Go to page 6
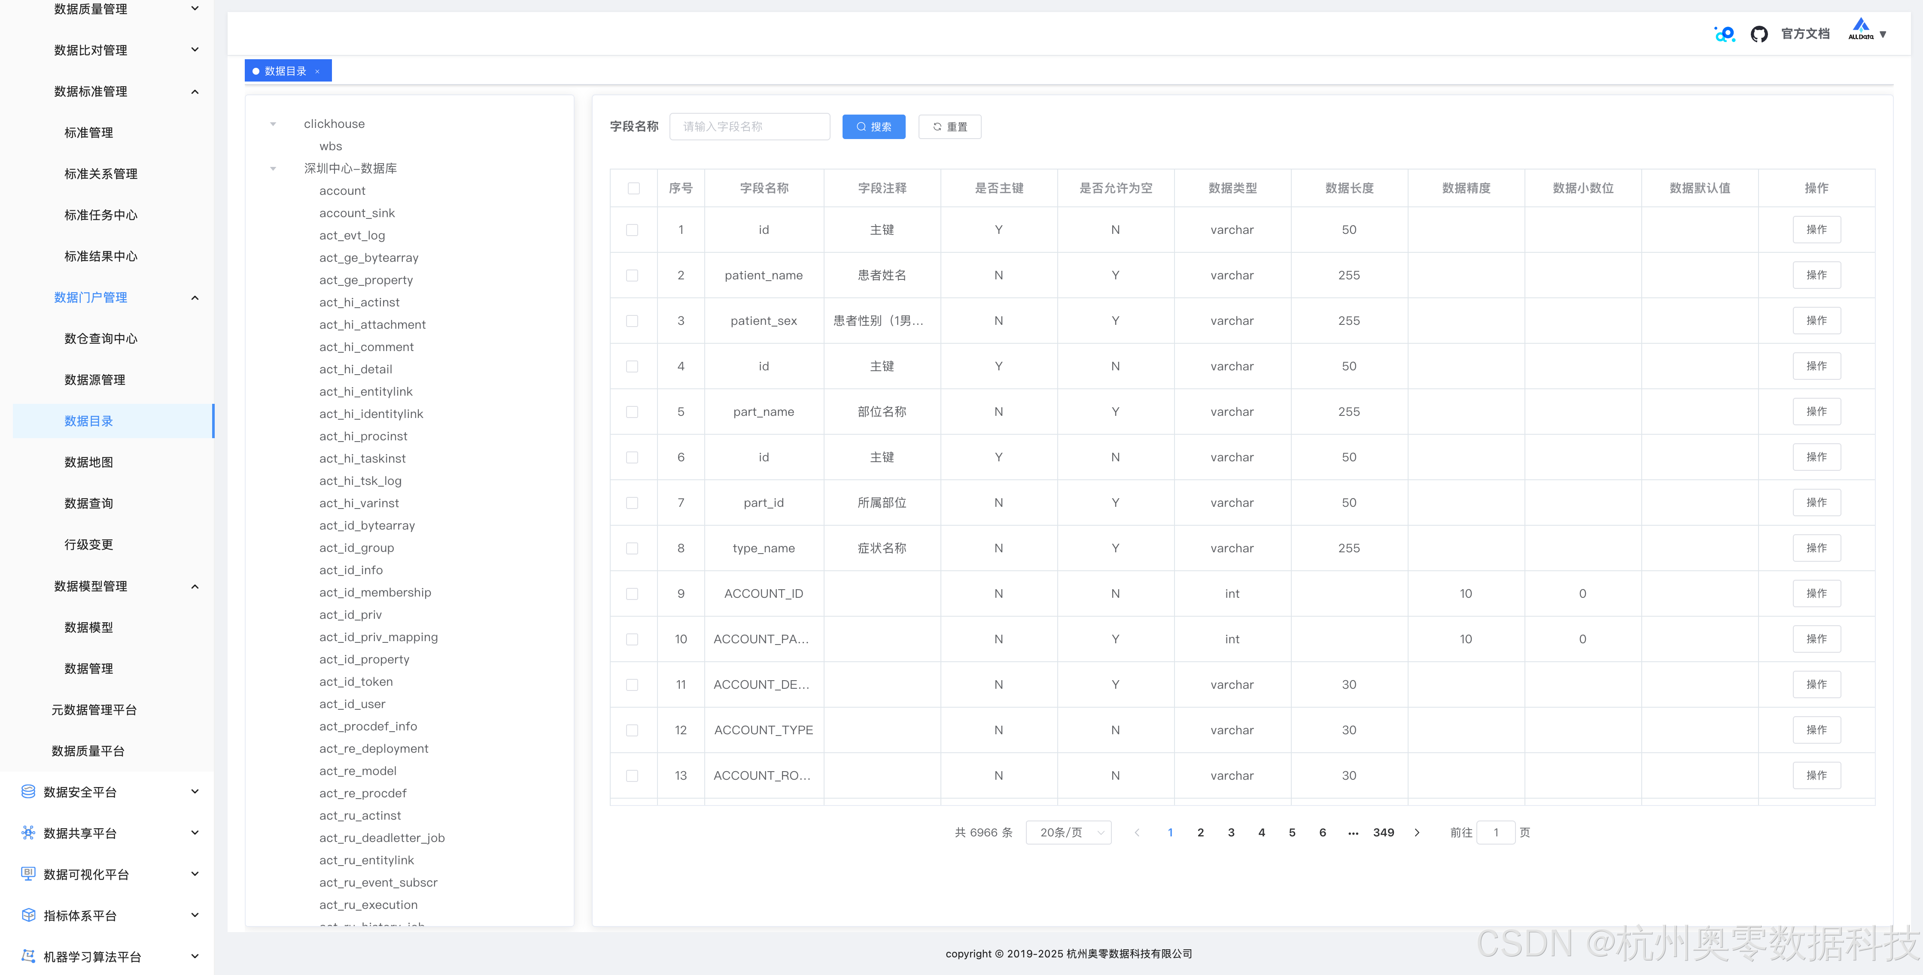Screen dimensions: 1923x975 tap(1322, 833)
